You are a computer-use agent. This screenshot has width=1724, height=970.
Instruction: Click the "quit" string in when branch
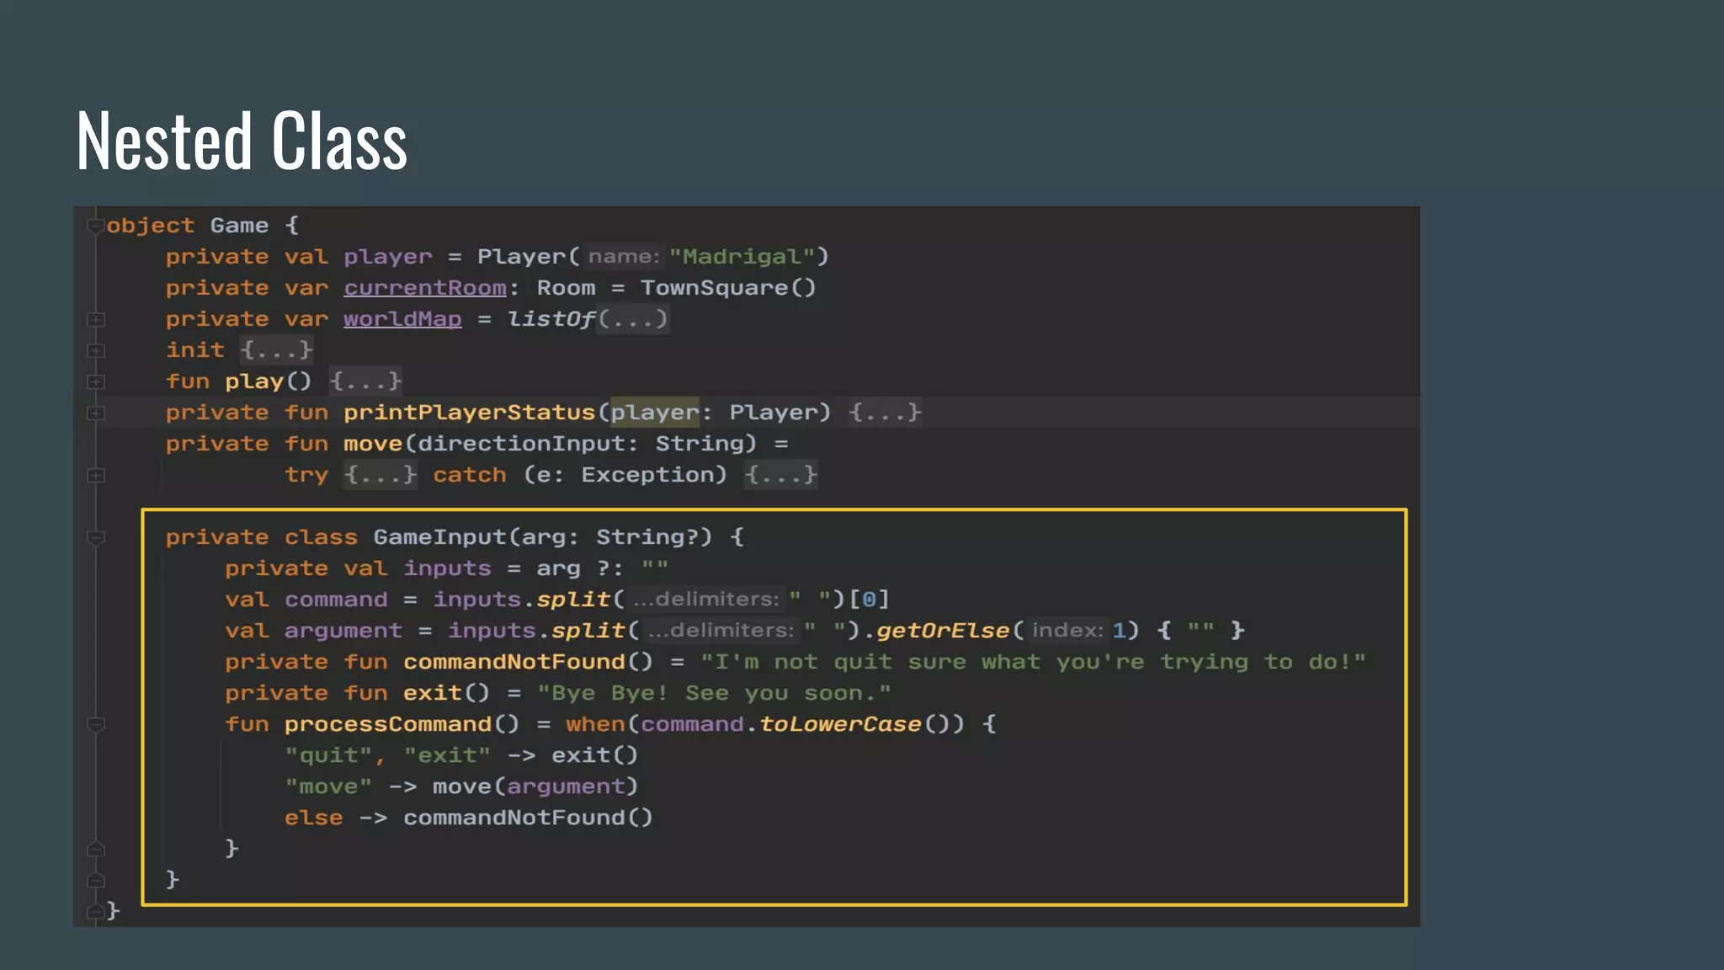[x=328, y=755]
